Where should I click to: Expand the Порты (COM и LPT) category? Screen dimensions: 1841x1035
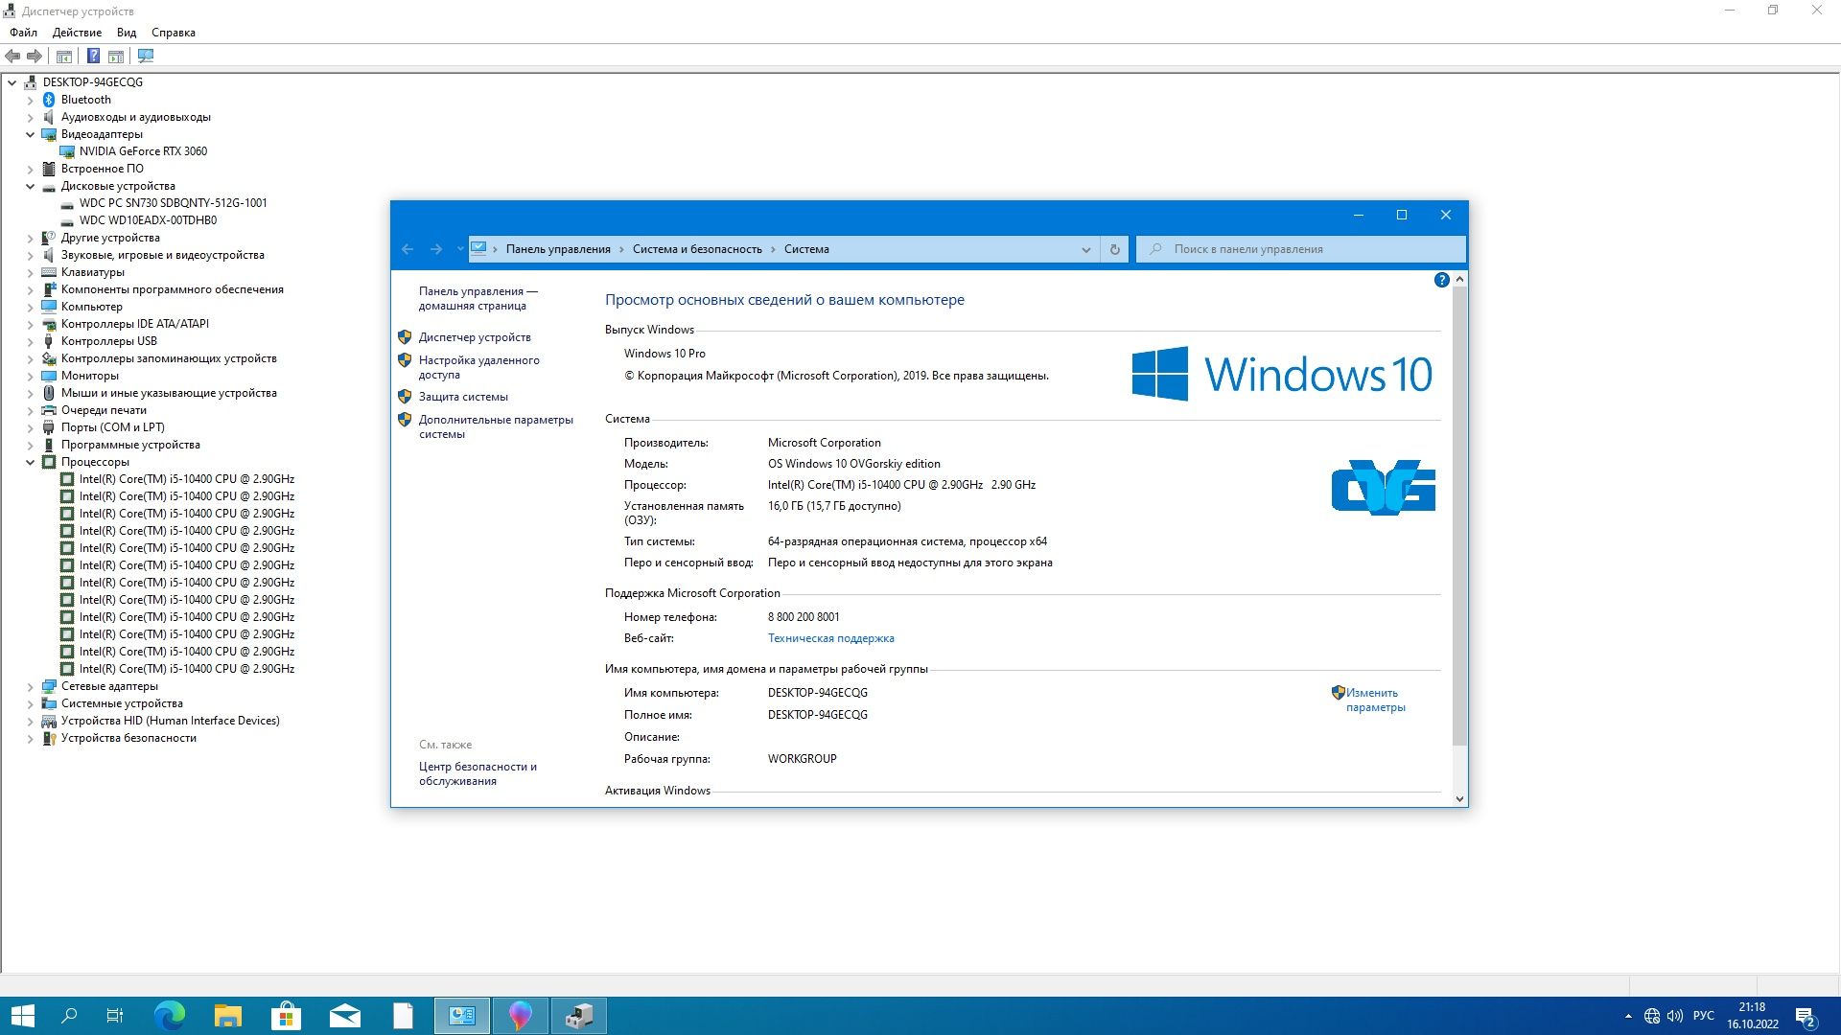coord(30,427)
